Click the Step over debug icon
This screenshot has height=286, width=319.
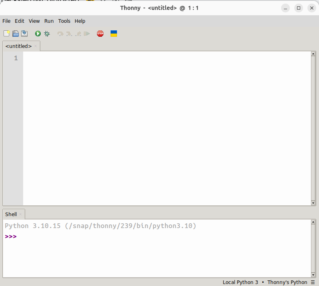point(60,34)
